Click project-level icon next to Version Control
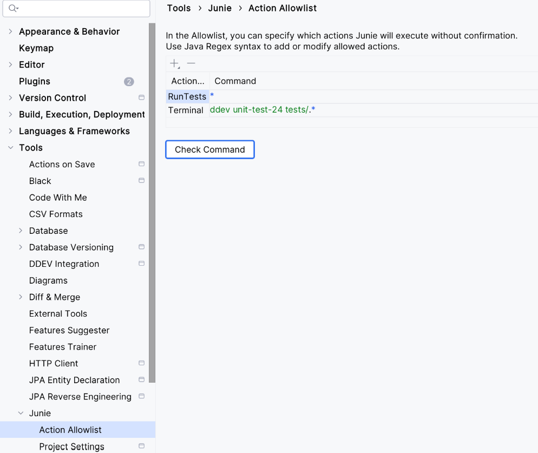Viewport: 538px width, 453px height. click(x=141, y=98)
